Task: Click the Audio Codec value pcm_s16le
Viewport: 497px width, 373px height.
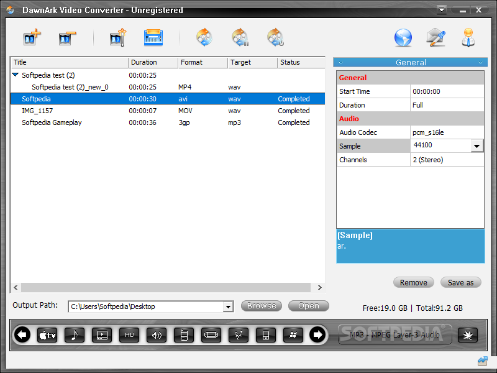Action: pos(447,132)
